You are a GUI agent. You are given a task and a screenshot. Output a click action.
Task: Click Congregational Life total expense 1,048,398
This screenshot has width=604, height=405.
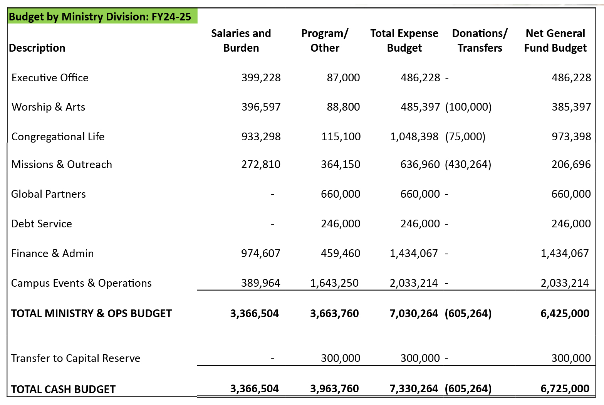pyautogui.click(x=414, y=137)
